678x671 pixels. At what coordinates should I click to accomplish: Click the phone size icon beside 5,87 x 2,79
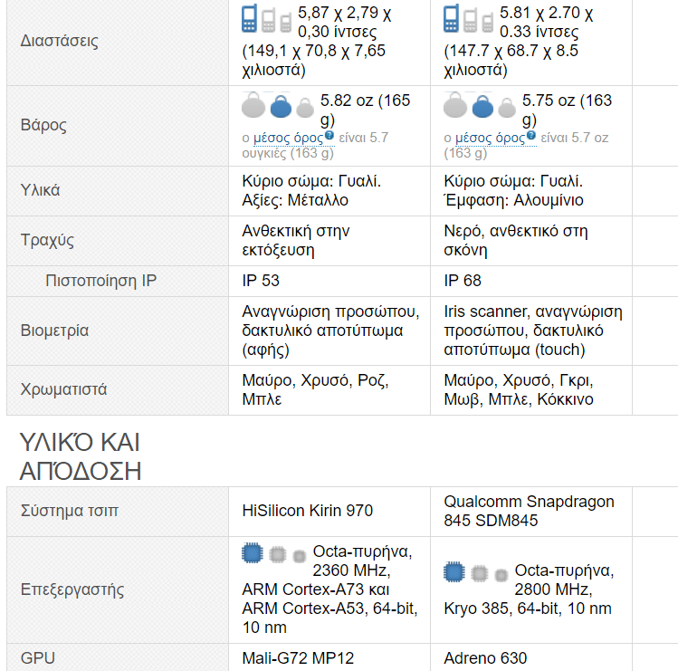(x=267, y=19)
